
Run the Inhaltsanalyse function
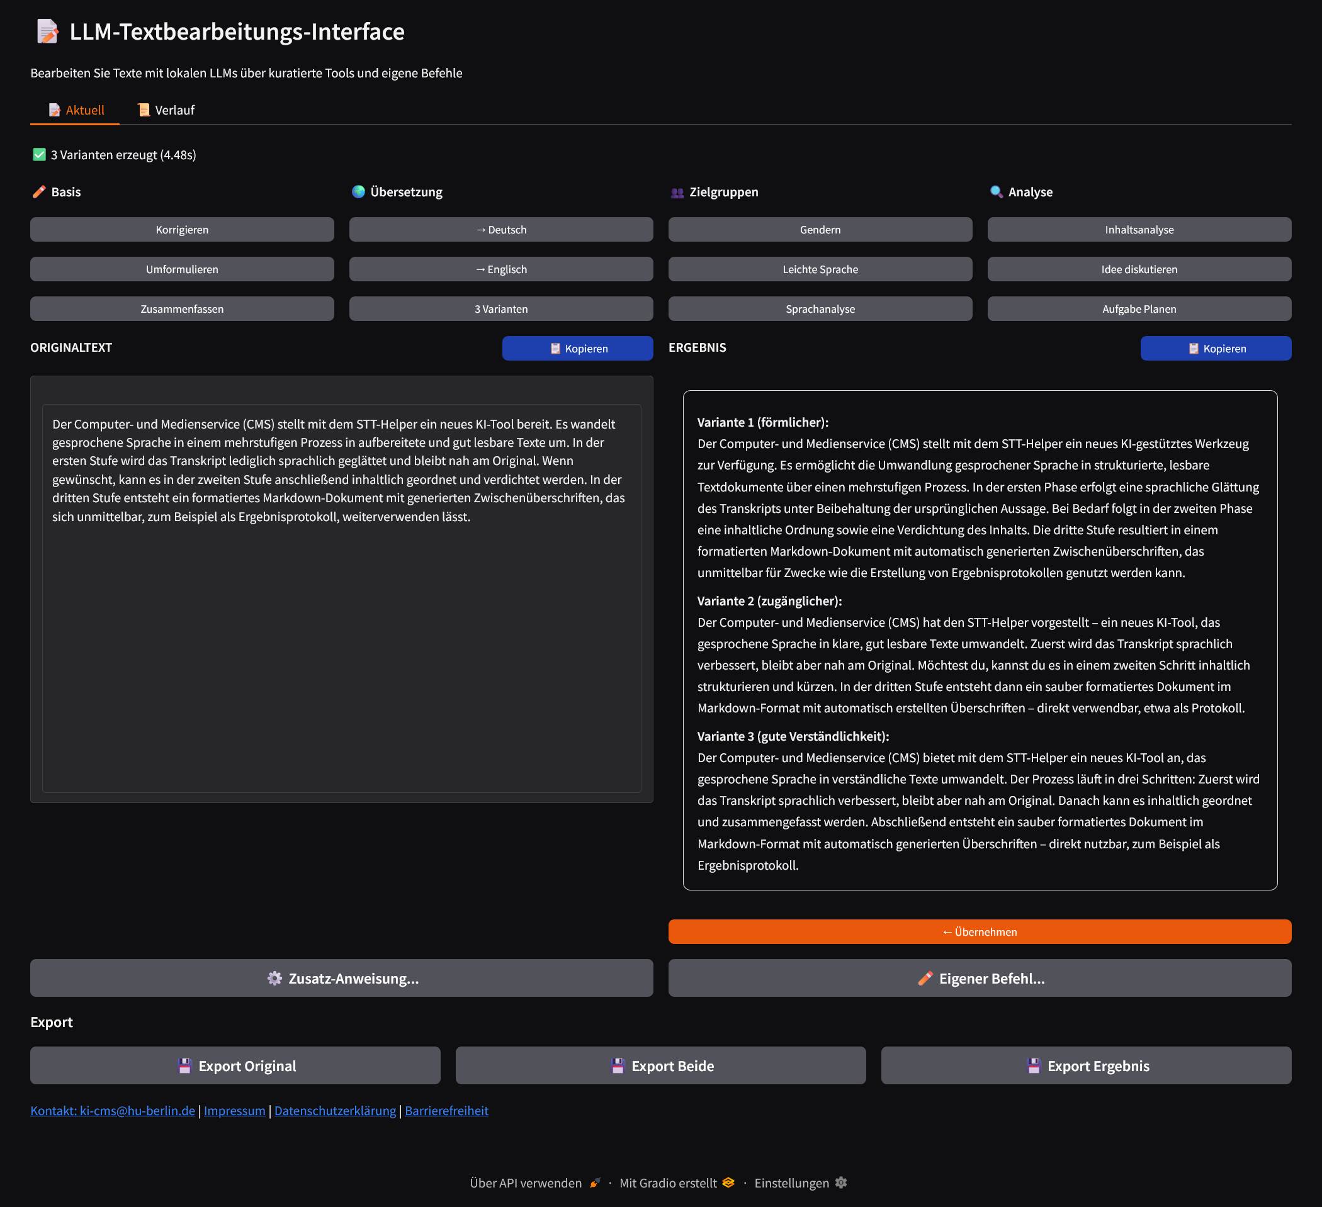1139,230
